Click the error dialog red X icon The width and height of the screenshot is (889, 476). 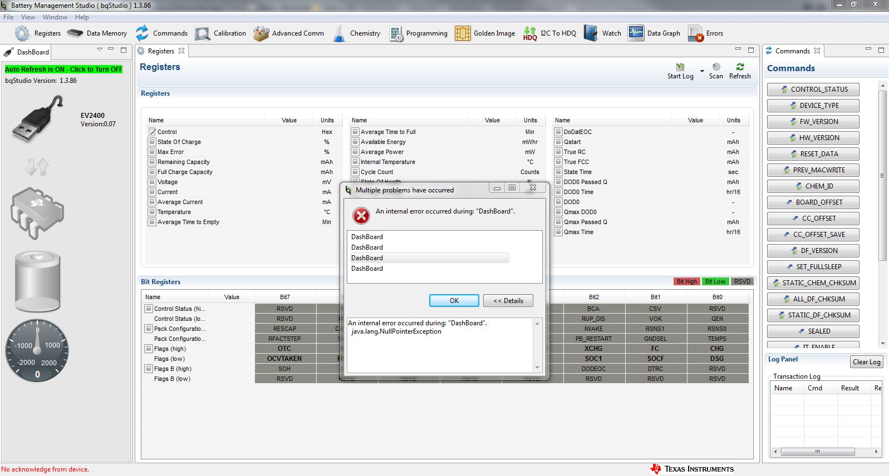[x=361, y=215]
